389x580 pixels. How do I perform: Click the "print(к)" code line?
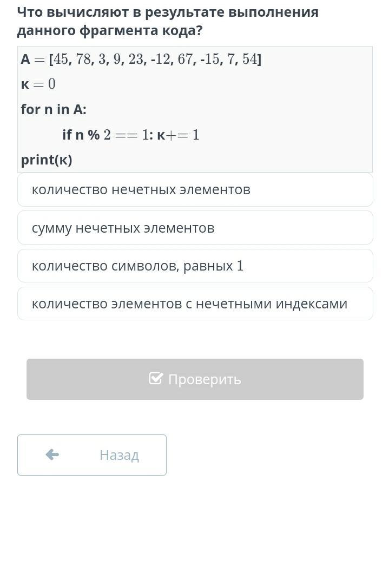coord(47,160)
